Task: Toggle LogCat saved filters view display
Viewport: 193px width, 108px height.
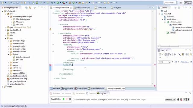Action: (185, 100)
